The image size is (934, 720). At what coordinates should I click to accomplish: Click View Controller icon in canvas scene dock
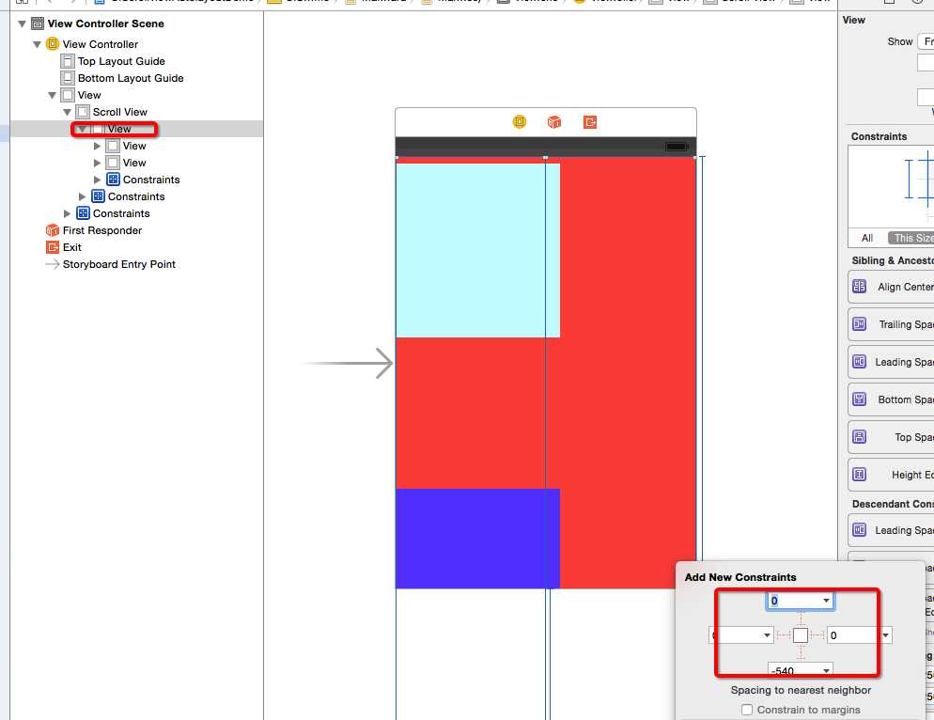pyautogui.click(x=520, y=122)
